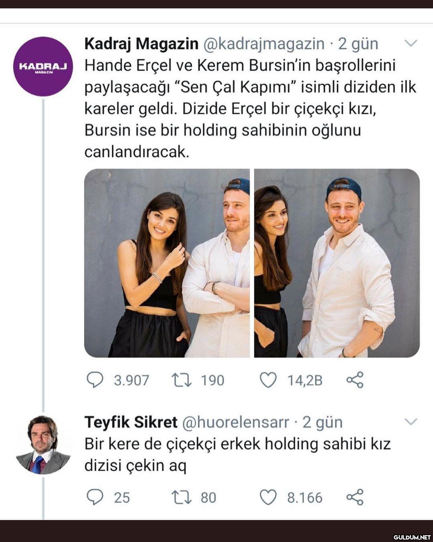Image resolution: width=433 pixels, height=542 pixels.
Task: Open replies on the Kadraj Magazin tweet
Action: tap(95, 380)
